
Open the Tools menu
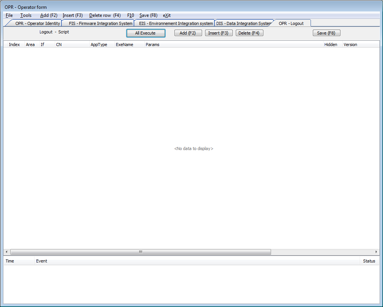pos(26,15)
